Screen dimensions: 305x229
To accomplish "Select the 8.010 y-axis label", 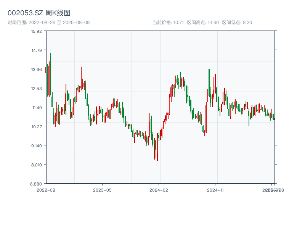I will (x=37, y=165).
